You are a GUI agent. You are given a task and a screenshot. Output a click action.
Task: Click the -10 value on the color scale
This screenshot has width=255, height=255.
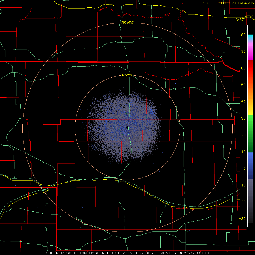(x=242, y=185)
